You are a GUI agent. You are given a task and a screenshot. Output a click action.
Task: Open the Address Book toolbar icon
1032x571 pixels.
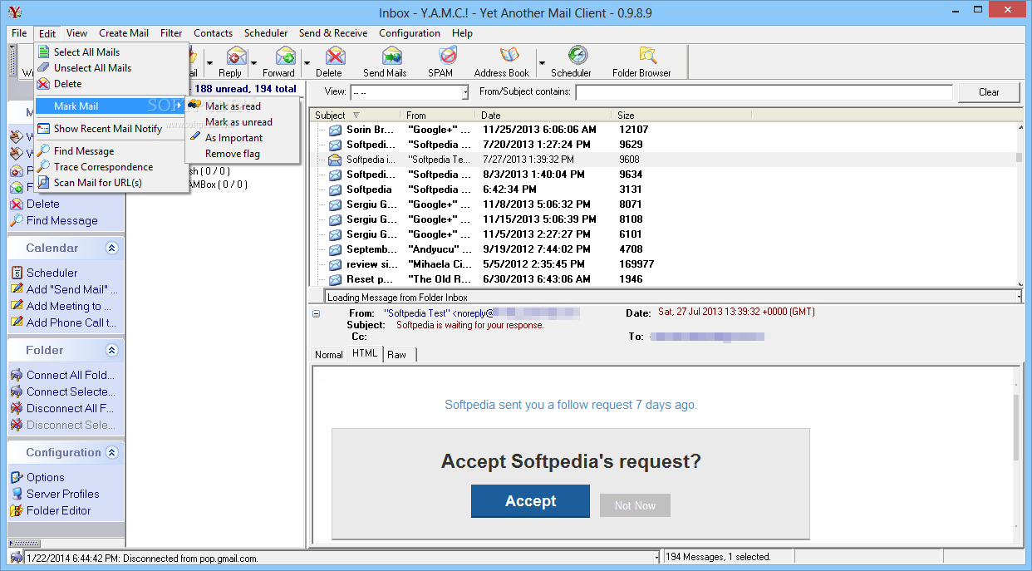tap(509, 56)
